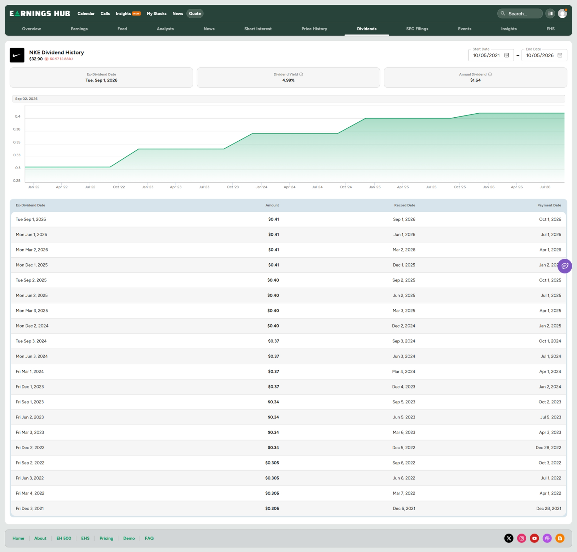This screenshot has height=552, width=577.
Task: Open the user profile avatar
Action: click(x=562, y=13)
